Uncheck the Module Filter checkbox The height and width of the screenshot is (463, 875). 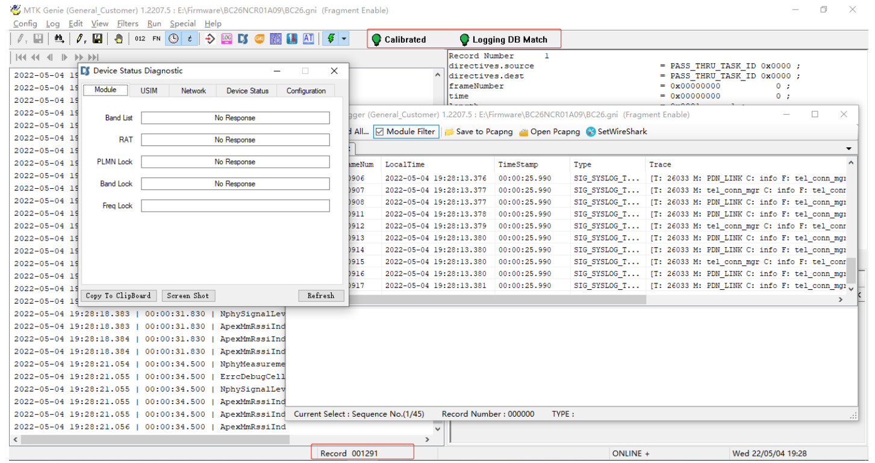point(379,132)
